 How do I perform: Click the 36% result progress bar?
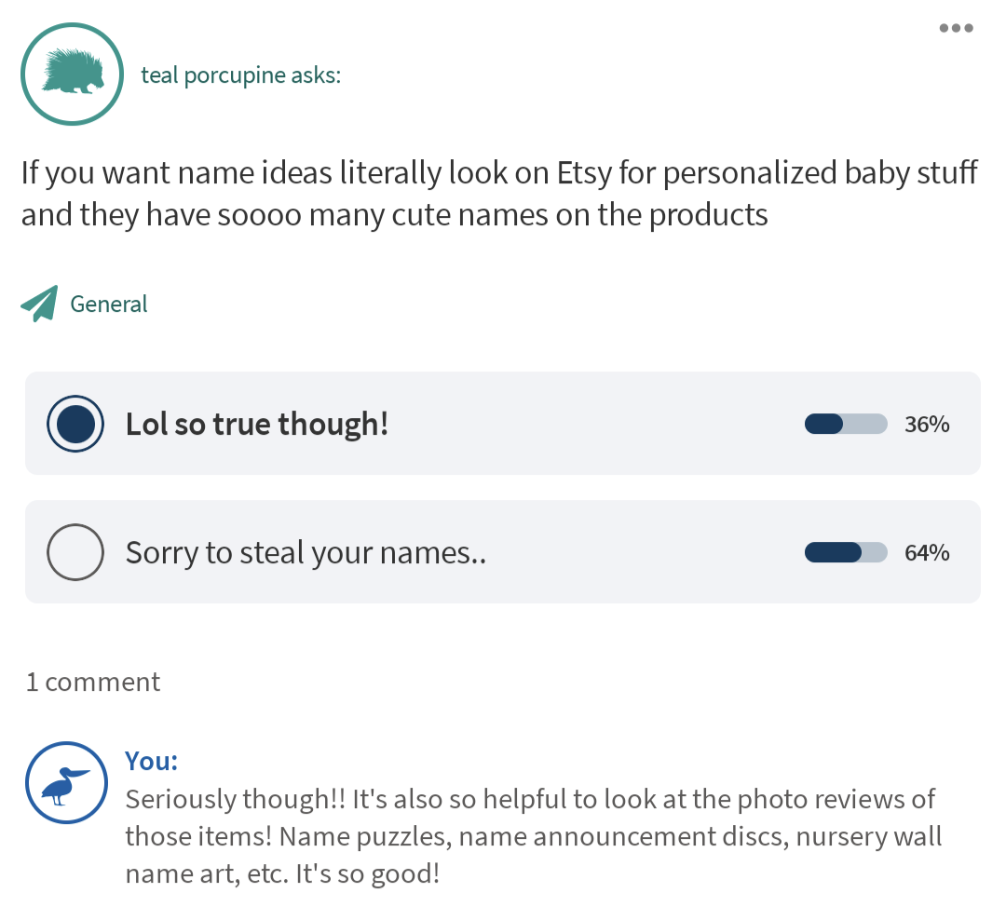tap(845, 425)
